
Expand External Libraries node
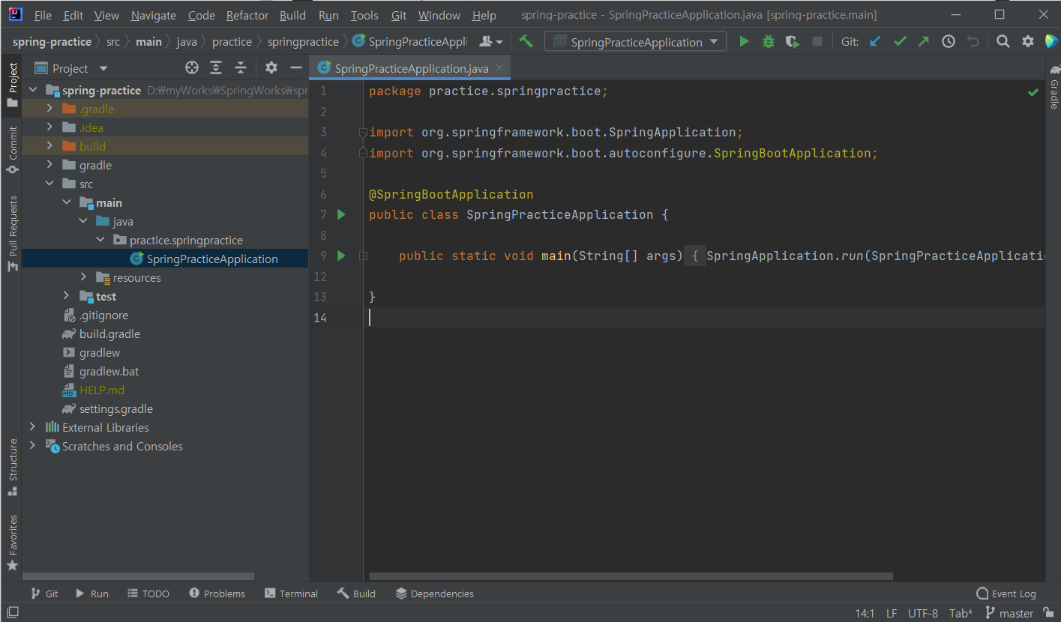tap(32, 427)
